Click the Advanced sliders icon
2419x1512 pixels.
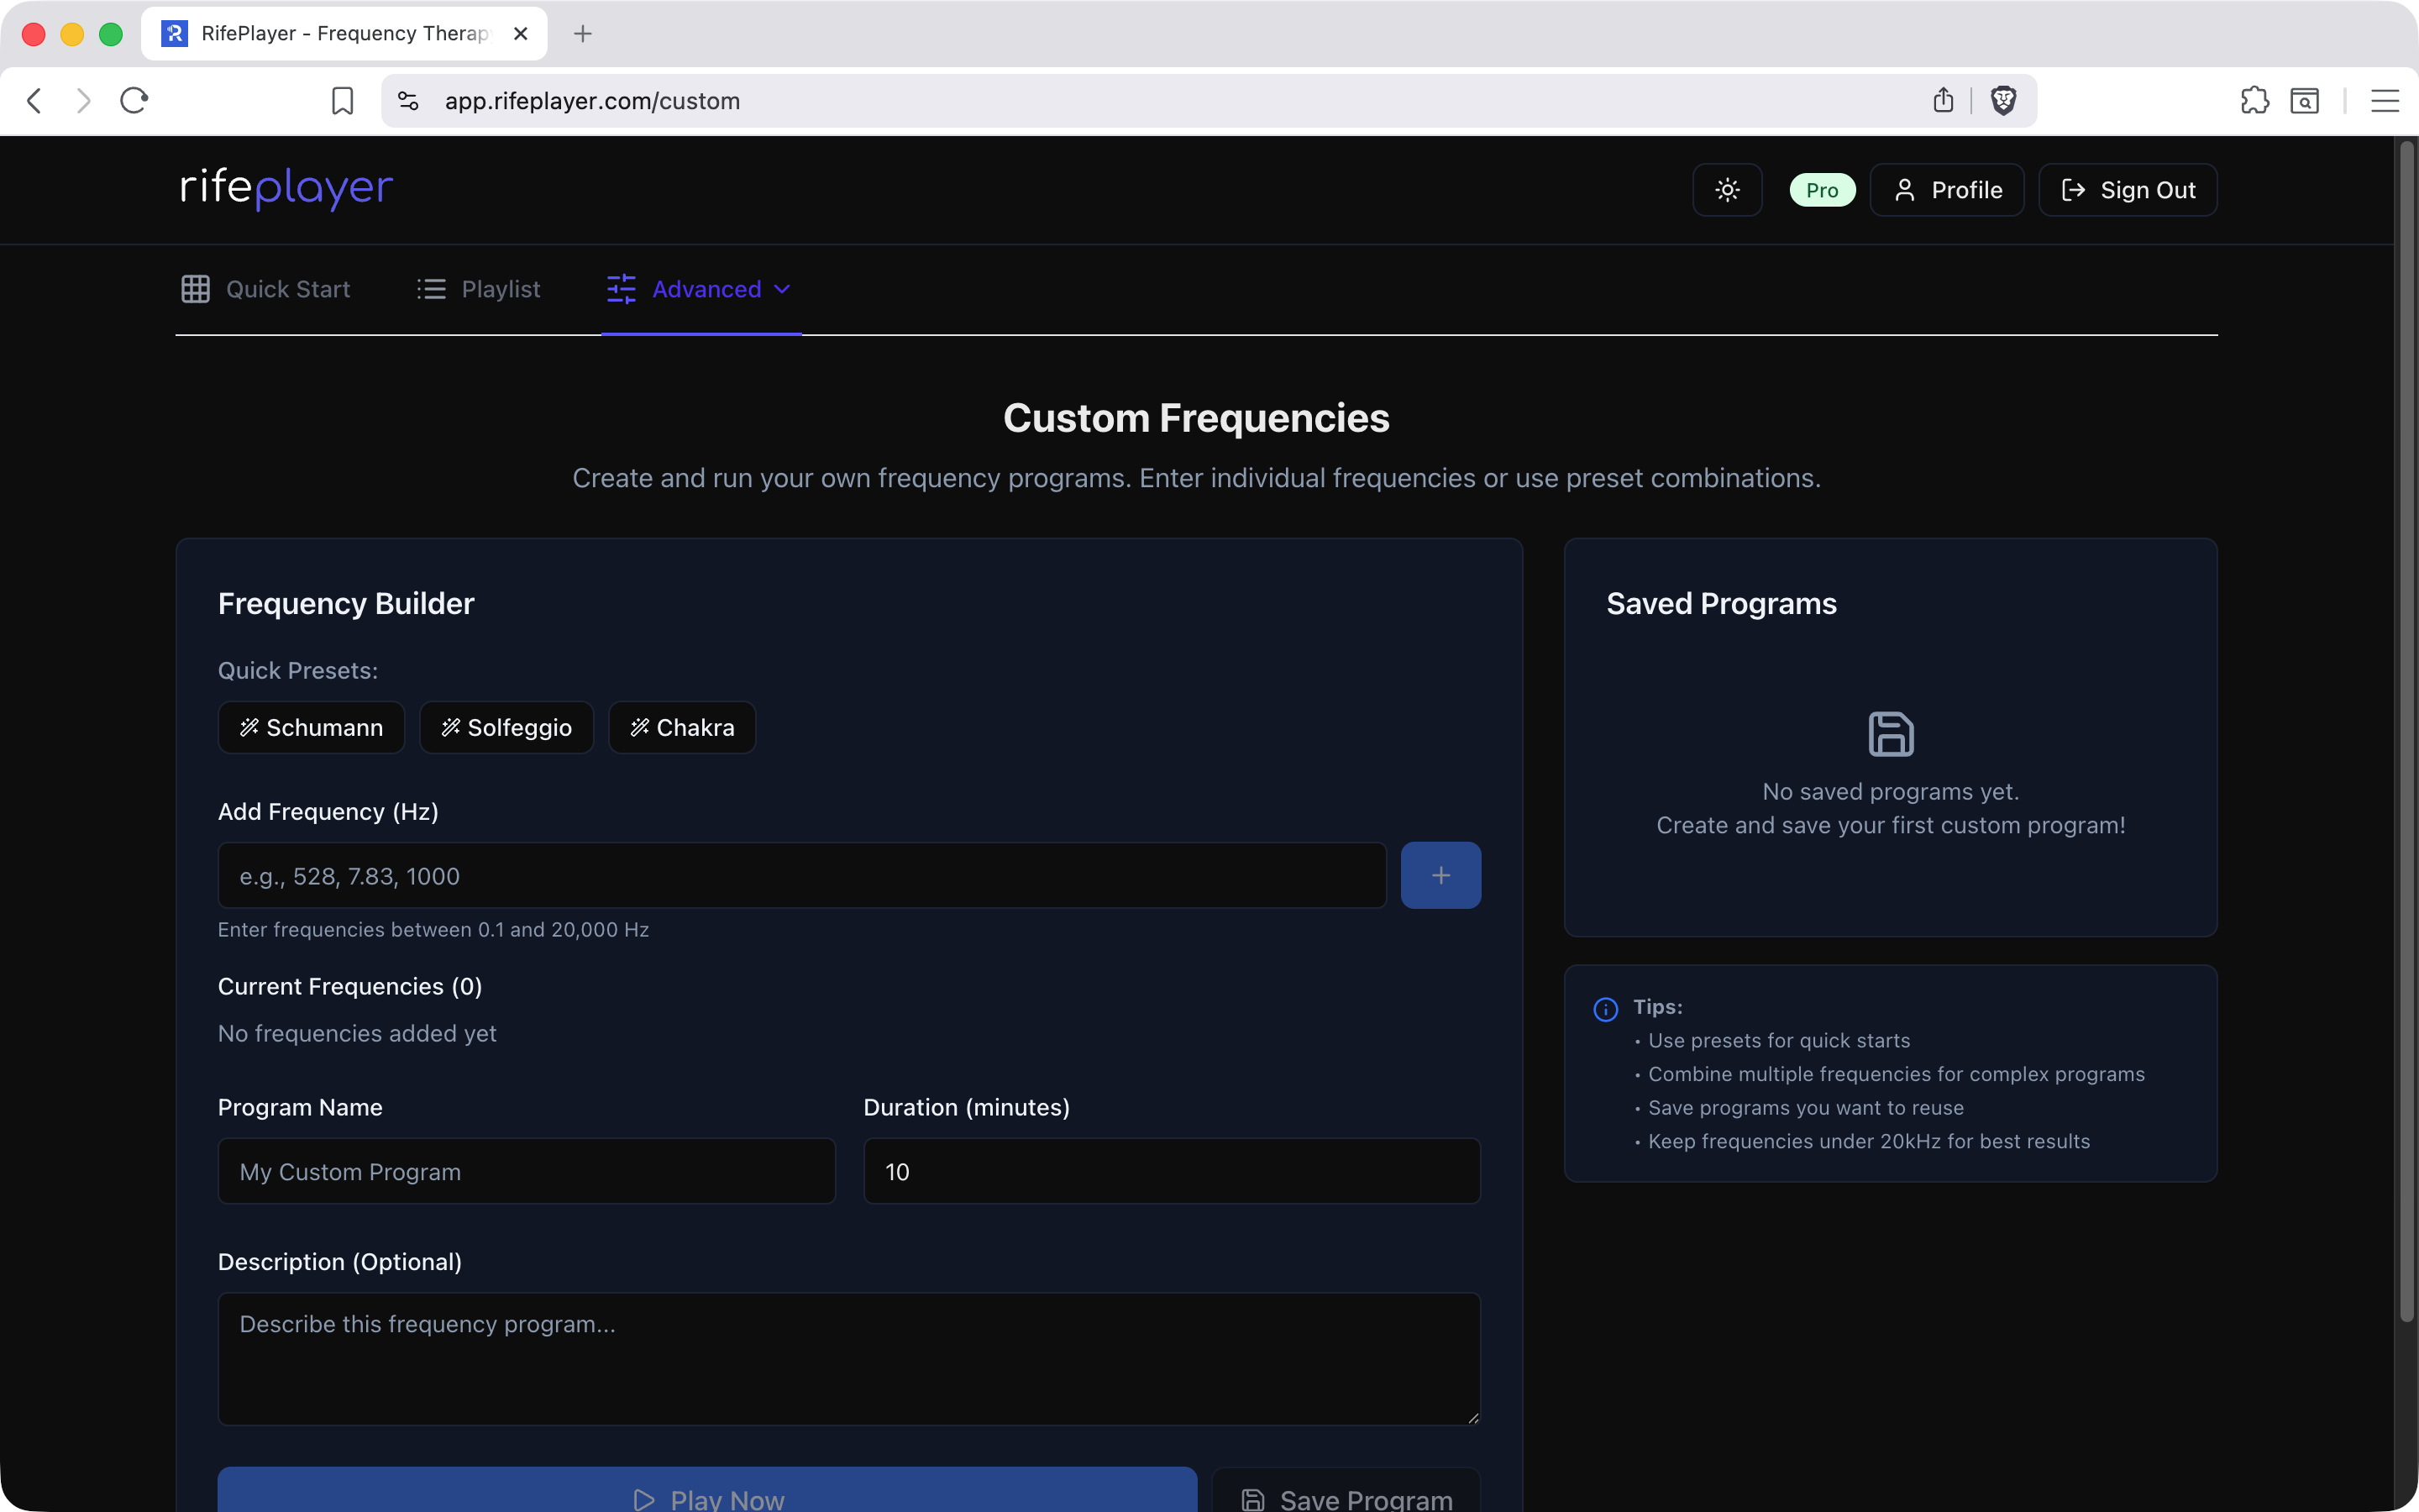tap(622, 289)
